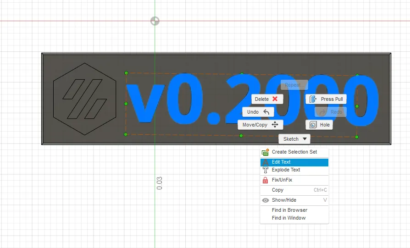Viewport: 410px width, 248px height.
Task: Choose Copy from the context menu
Action: 294,190
